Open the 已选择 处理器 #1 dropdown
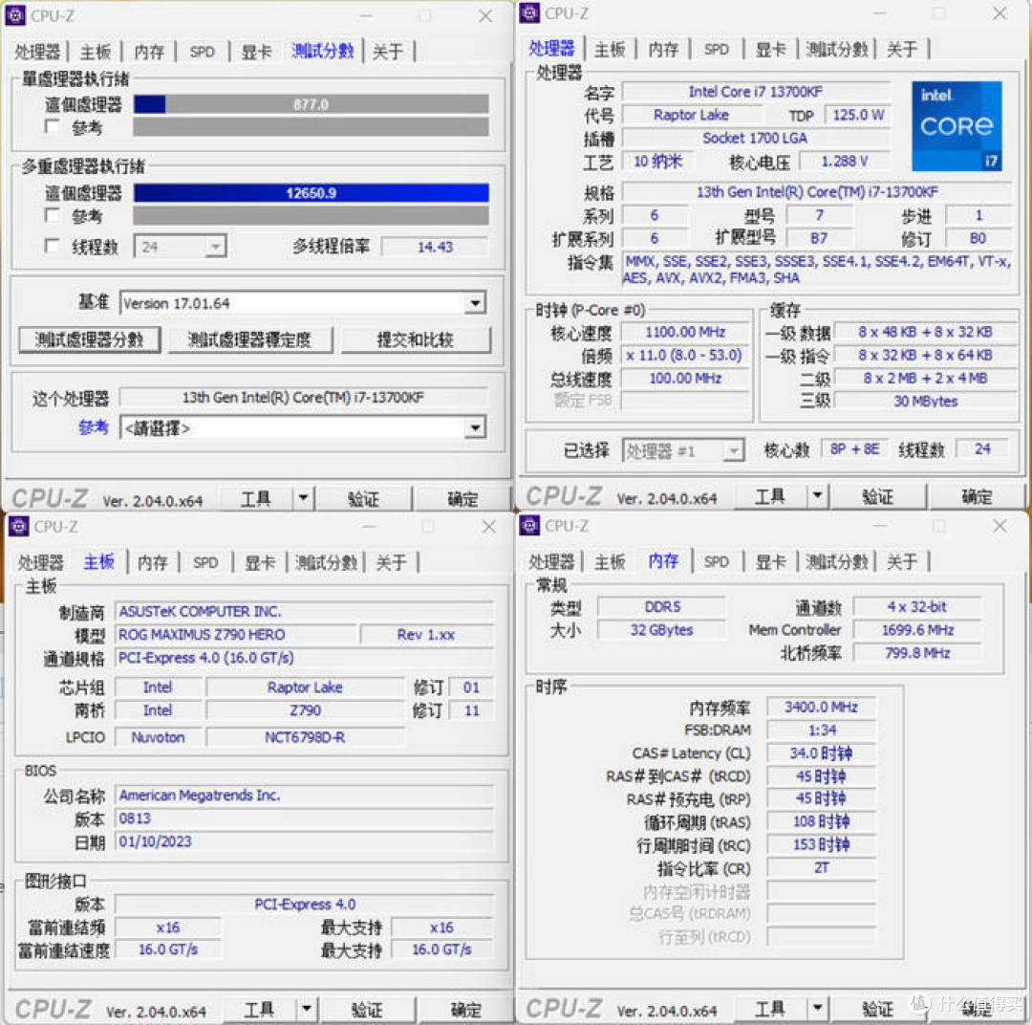This screenshot has width=1032, height=1025. 733,451
